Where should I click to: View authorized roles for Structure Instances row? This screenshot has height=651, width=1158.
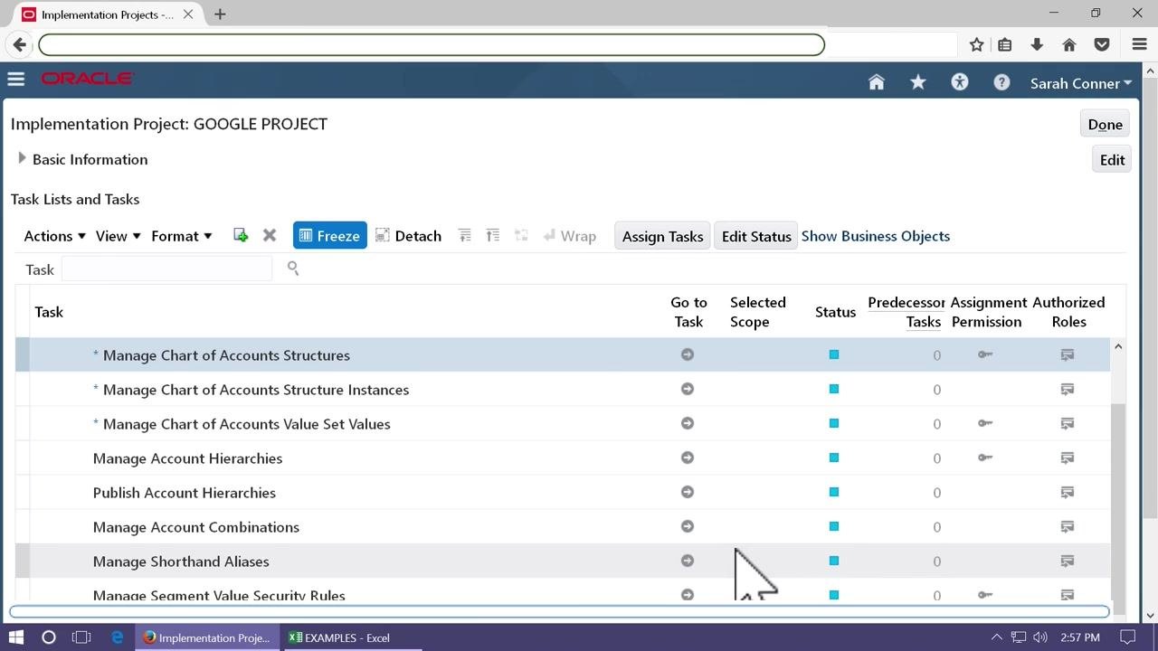click(x=1068, y=390)
